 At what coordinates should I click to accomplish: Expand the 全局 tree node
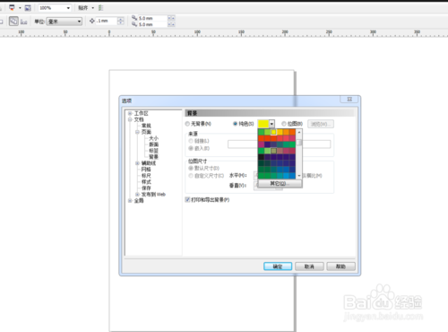click(x=130, y=201)
